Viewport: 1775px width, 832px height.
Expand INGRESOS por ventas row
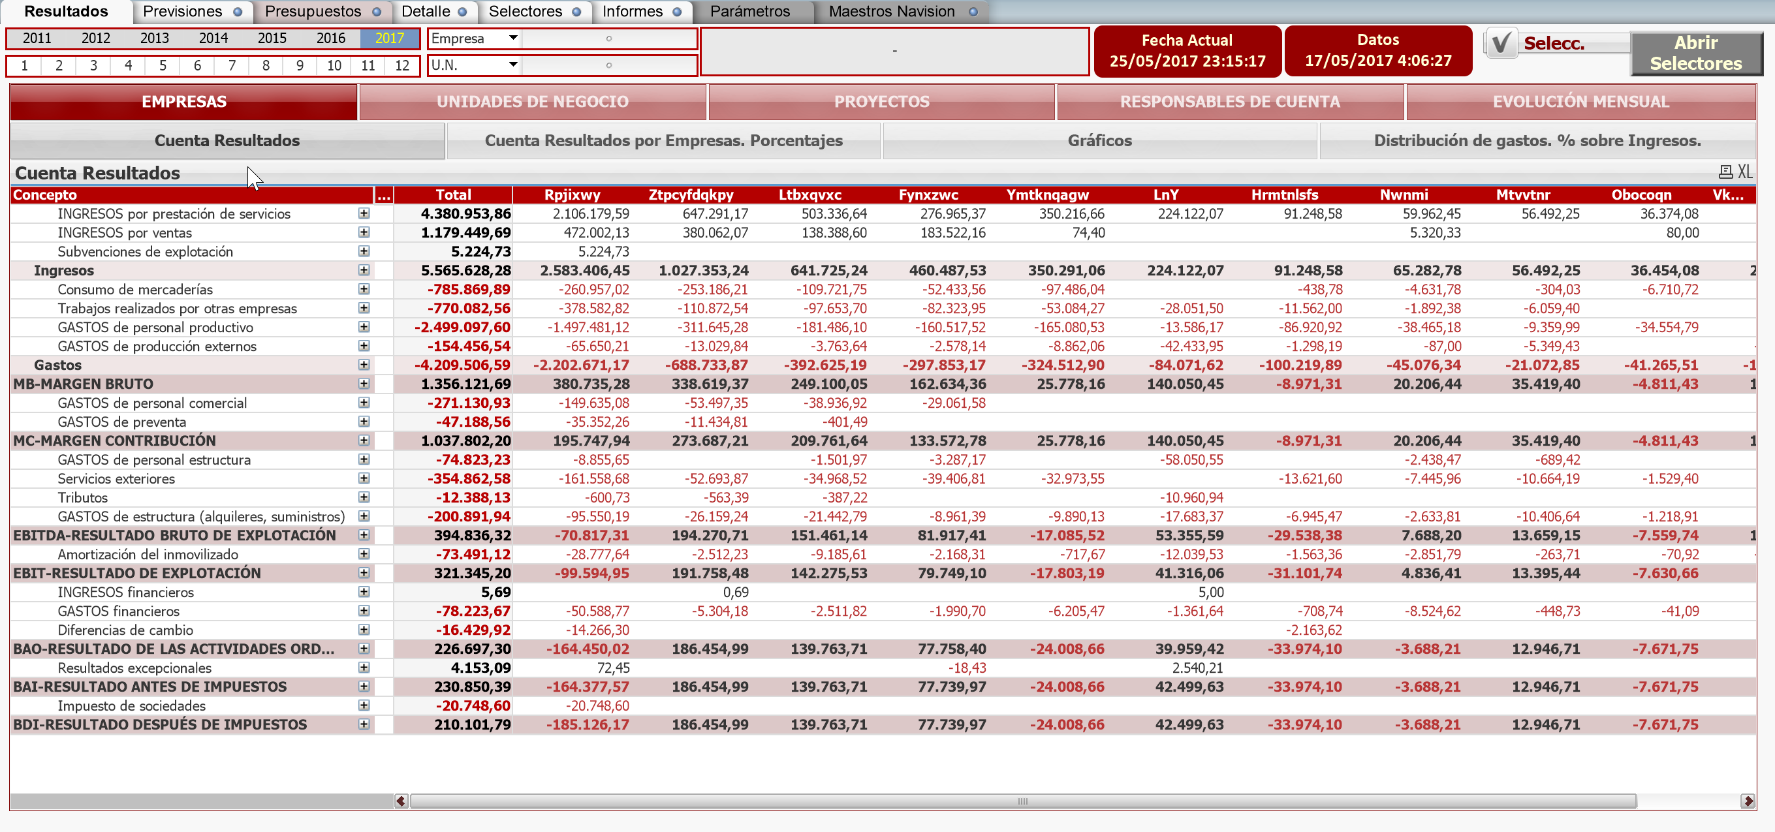point(364,233)
